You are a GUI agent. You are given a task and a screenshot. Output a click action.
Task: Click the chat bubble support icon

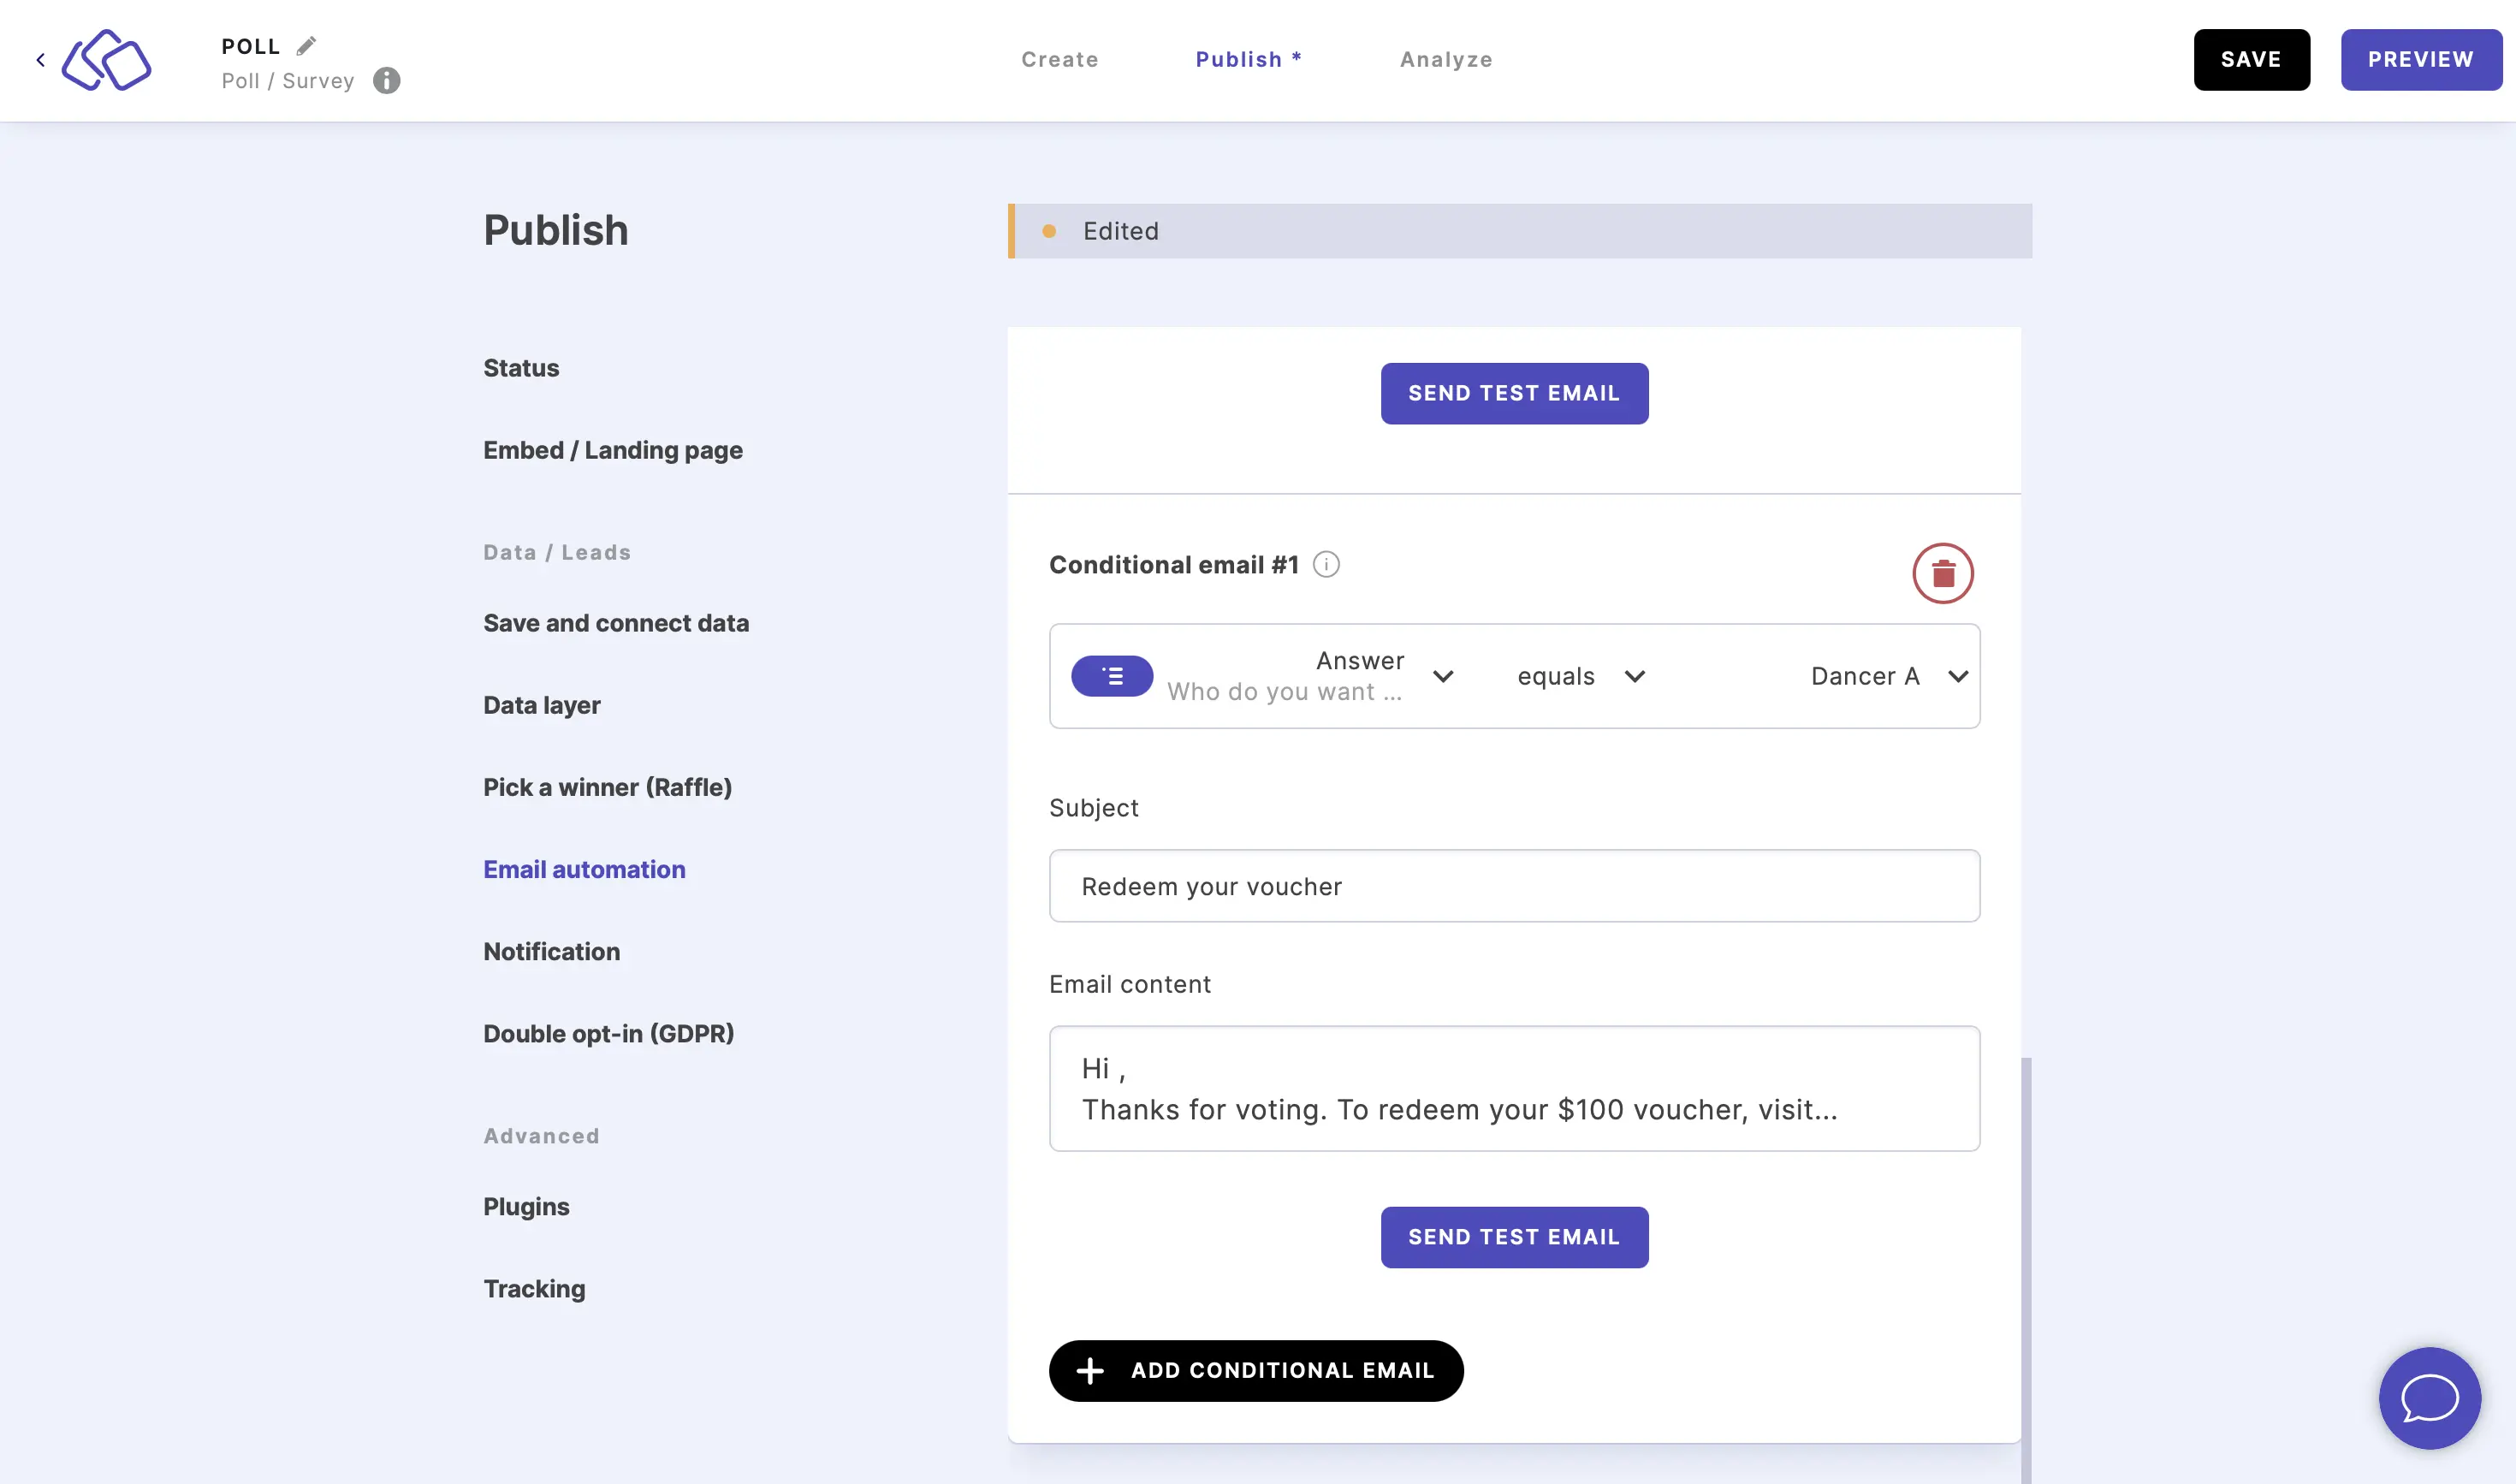click(2430, 1398)
